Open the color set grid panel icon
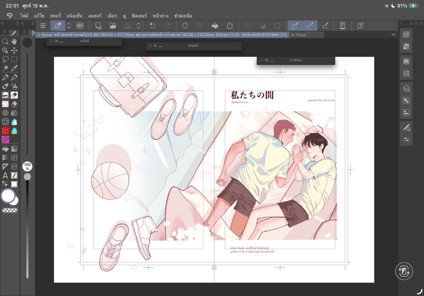 pyautogui.click(x=406, y=46)
